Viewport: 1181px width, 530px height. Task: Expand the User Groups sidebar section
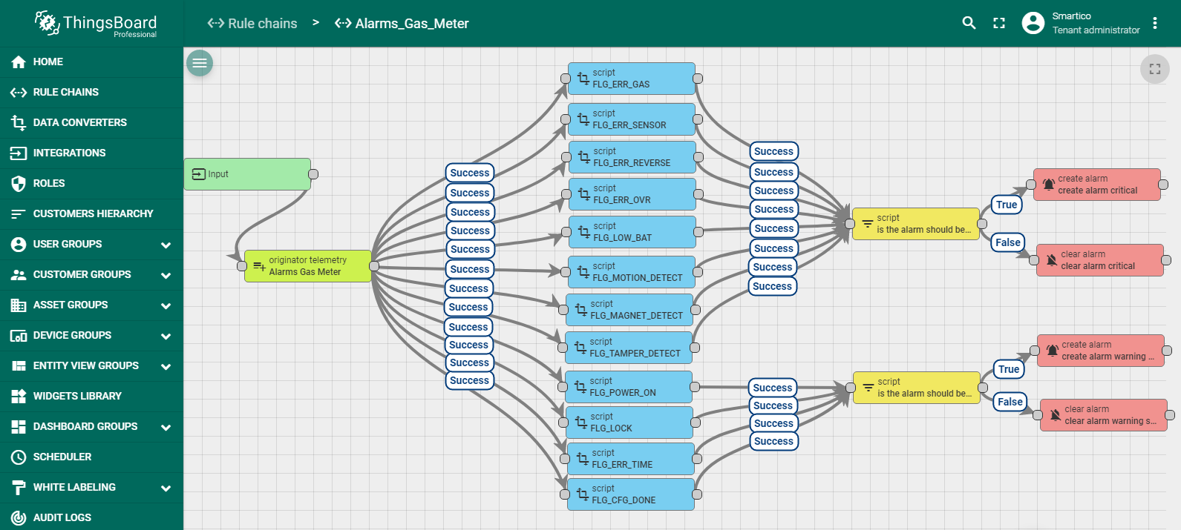click(166, 245)
